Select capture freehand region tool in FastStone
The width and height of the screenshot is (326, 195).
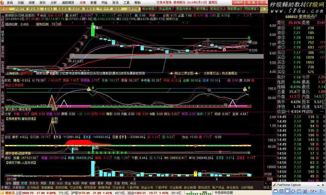[293, 191]
